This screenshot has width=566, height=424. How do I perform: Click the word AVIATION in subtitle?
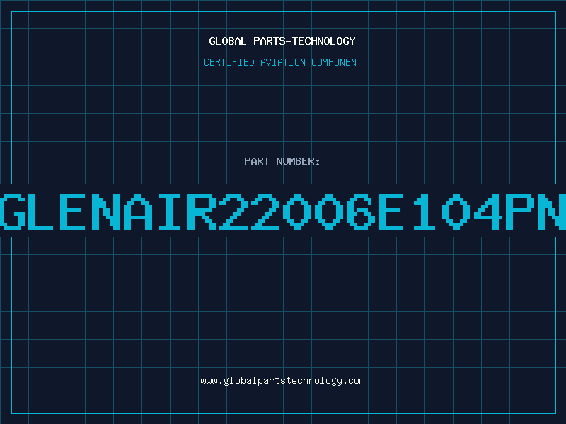point(283,62)
